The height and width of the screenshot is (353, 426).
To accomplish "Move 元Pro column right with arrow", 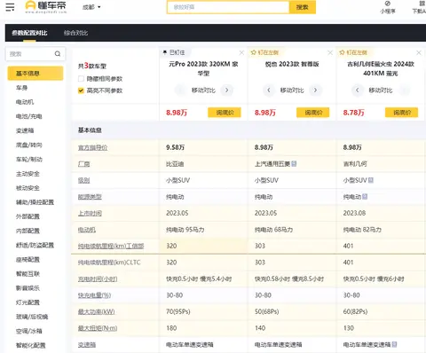I will (x=227, y=90).
